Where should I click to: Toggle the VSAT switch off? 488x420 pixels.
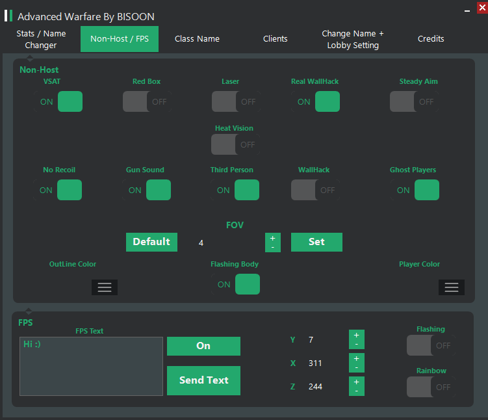coord(58,101)
